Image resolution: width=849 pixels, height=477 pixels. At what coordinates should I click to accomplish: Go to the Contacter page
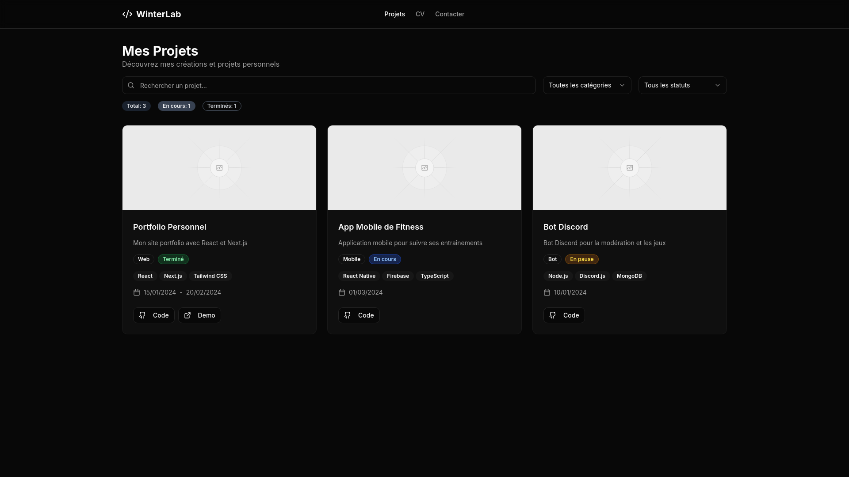click(450, 14)
